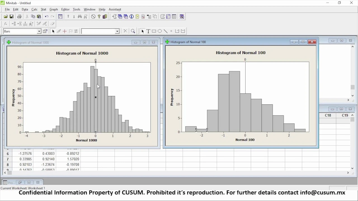Click the Print window icon

(x=19, y=16)
